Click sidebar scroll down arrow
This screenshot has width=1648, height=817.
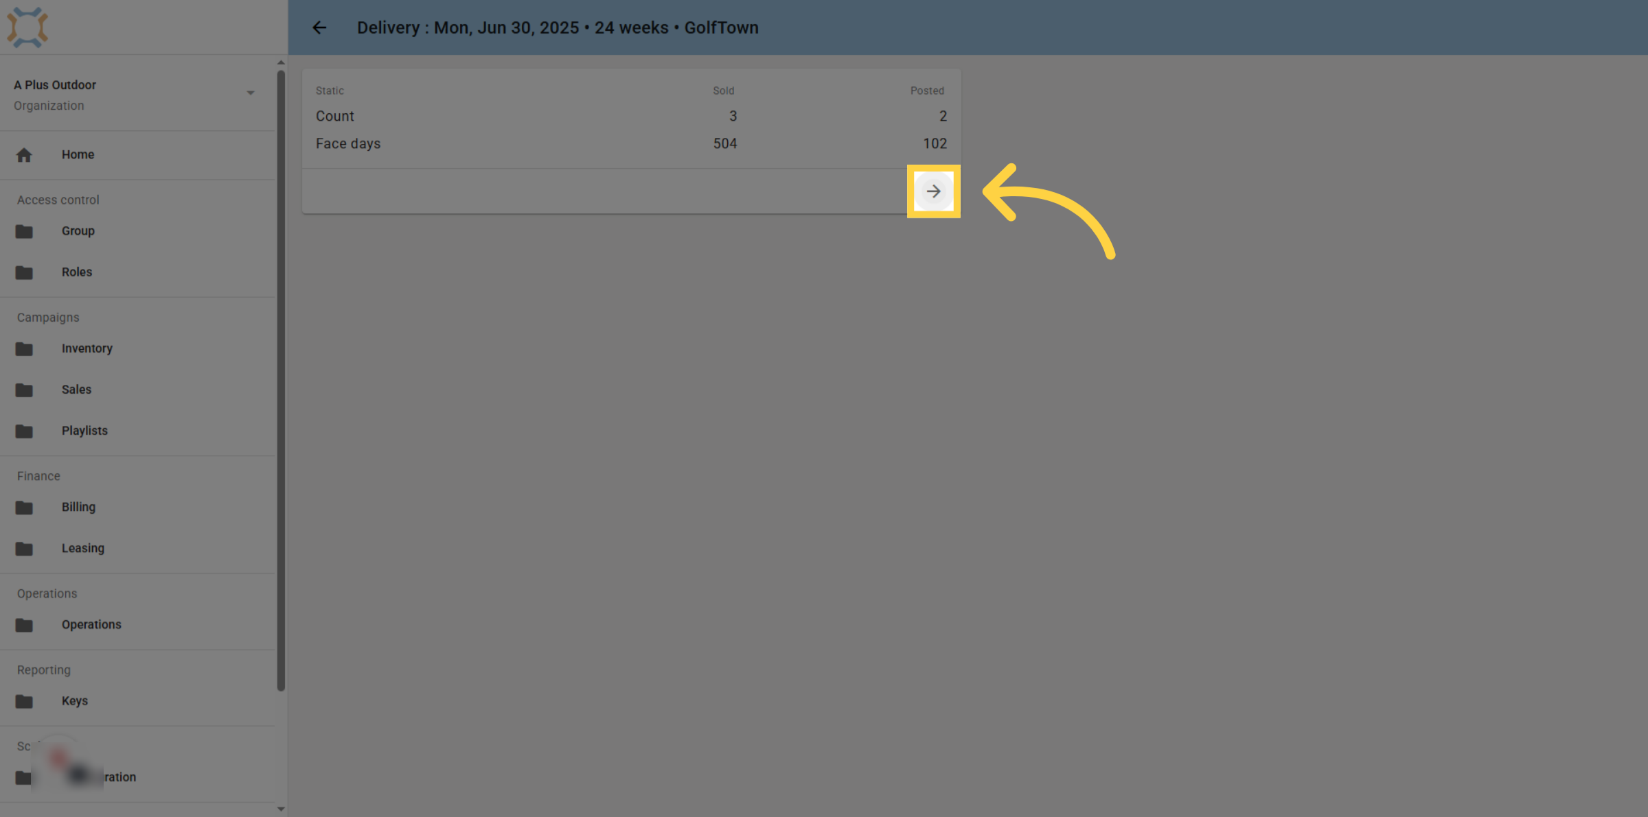[x=281, y=809]
